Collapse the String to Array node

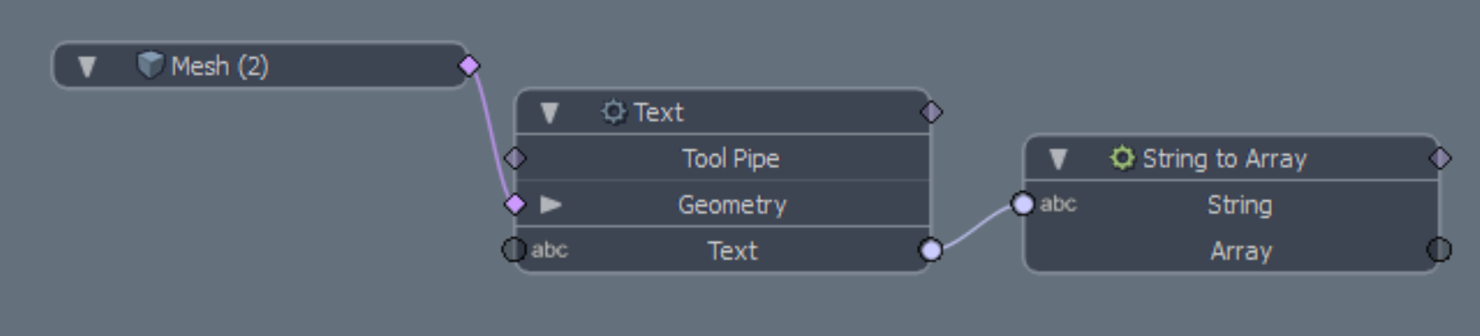click(1058, 159)
